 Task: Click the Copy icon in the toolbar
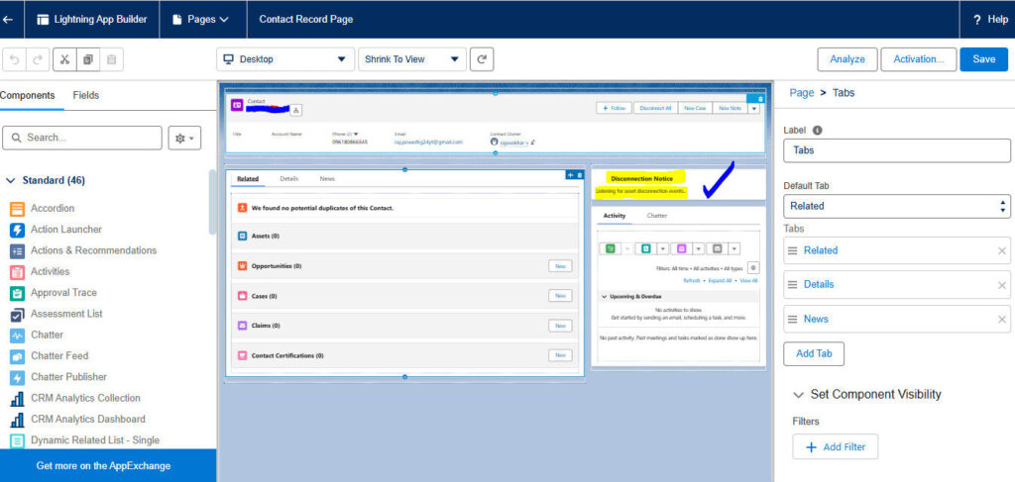click(87, 59)
